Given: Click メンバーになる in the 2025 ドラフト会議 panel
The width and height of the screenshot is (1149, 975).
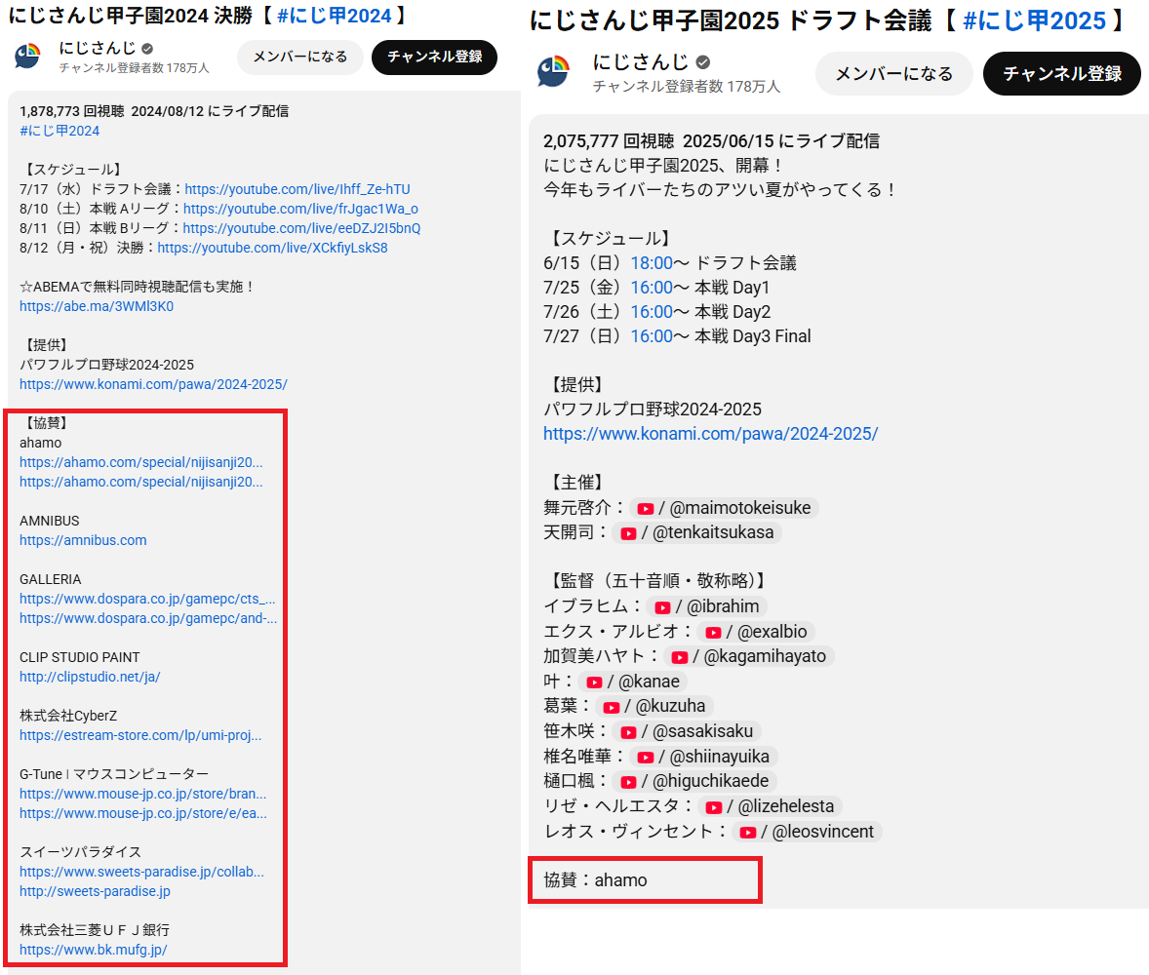Looking at the screenshot, I should click(x=894, y=73).
